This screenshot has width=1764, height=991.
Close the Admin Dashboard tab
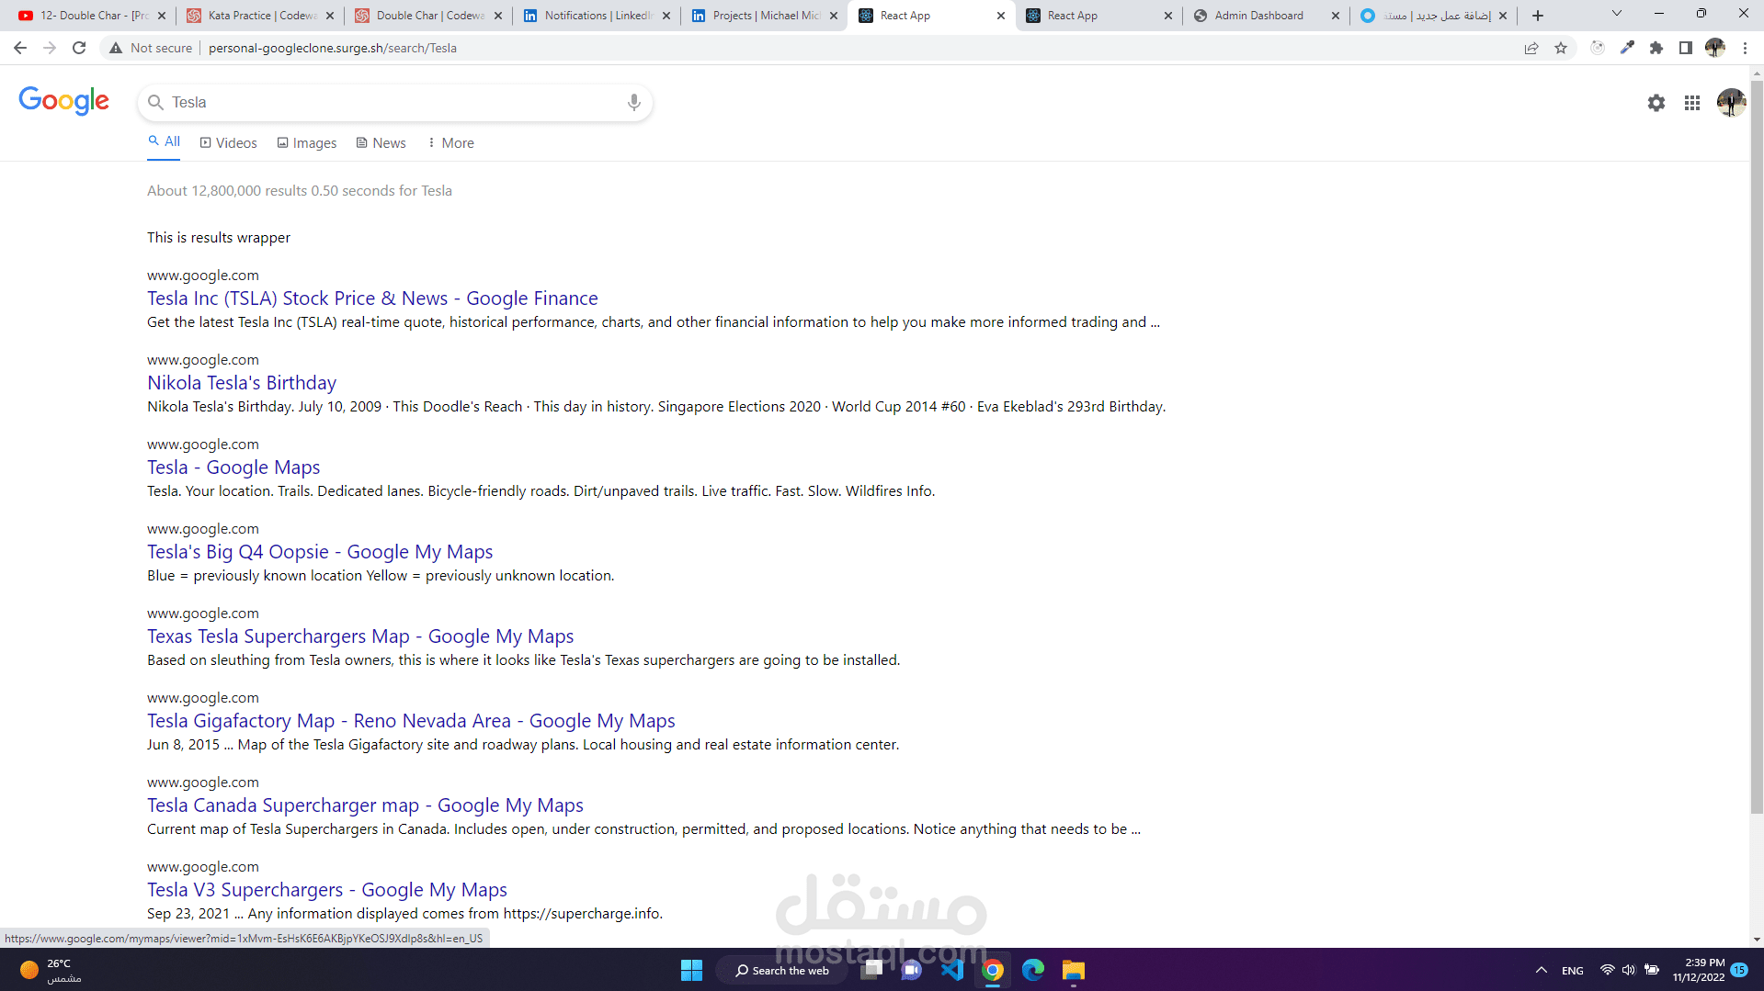[x=1336, y=16]
